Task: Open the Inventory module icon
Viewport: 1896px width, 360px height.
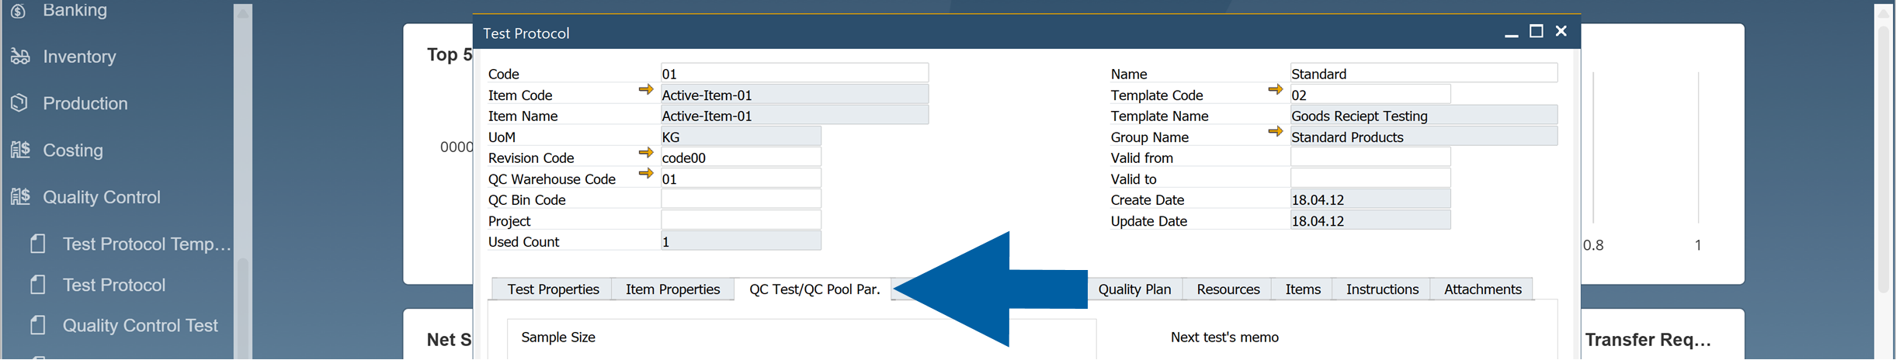Action: click(x=20, y=57)
